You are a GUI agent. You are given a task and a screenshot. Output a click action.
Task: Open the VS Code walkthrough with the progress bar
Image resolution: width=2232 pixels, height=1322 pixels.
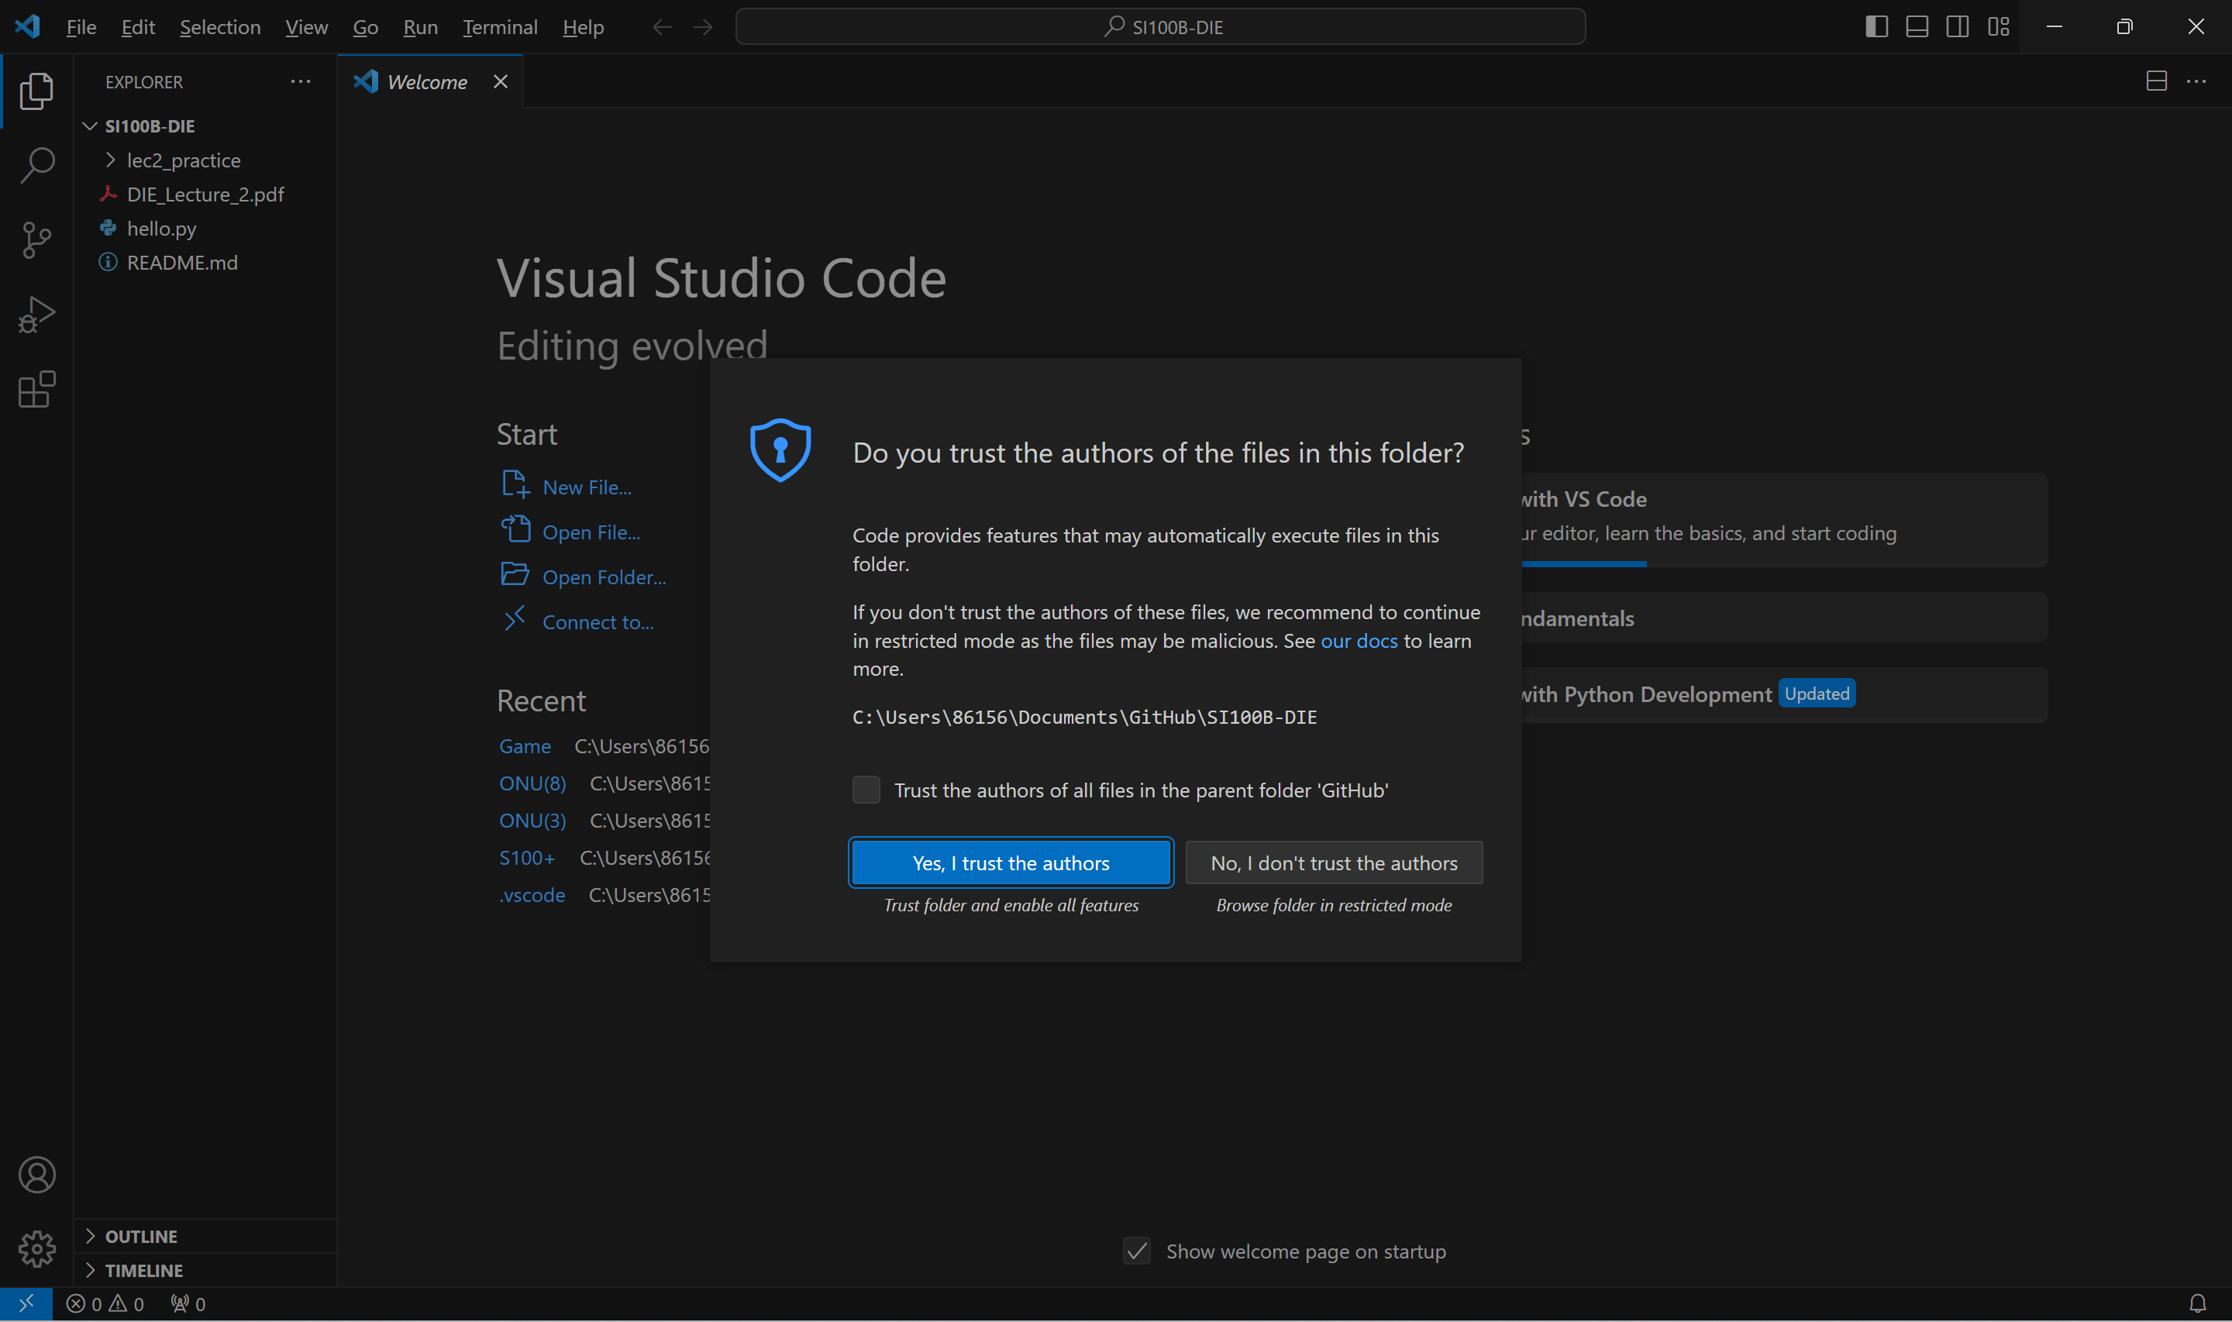(x=1783, y=518)
